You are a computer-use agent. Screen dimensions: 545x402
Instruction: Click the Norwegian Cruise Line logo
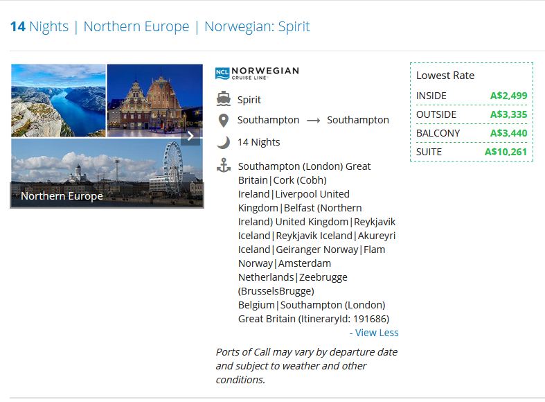pyautogui.click(x=257, y=73)
